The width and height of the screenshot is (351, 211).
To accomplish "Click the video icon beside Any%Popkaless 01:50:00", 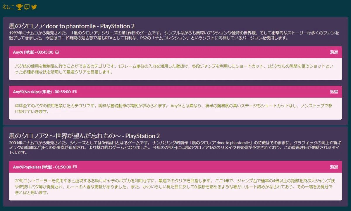I will coord(75,167).
